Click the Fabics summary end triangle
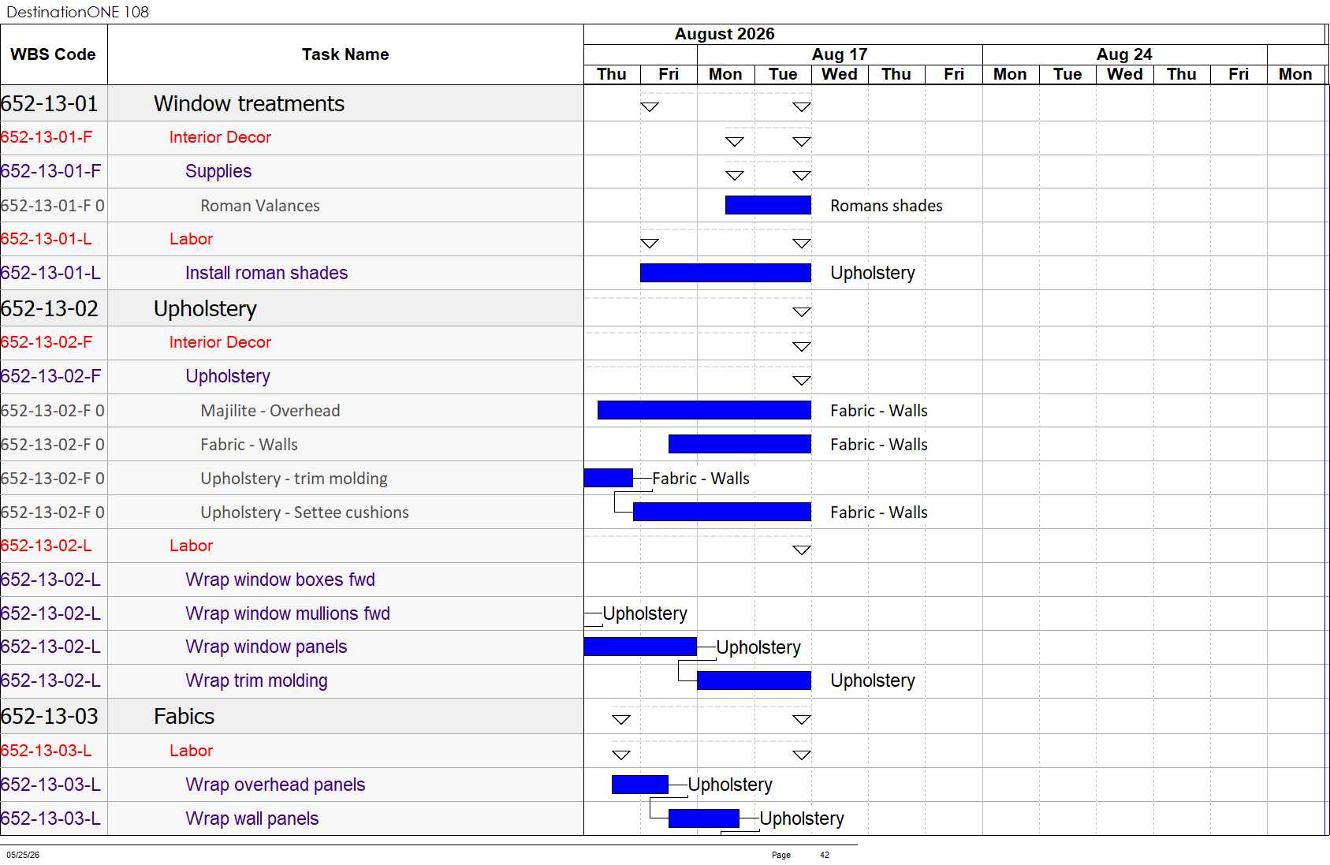Image resolution: width=1330 pixels, height=865 pixels. pos(802,720)
